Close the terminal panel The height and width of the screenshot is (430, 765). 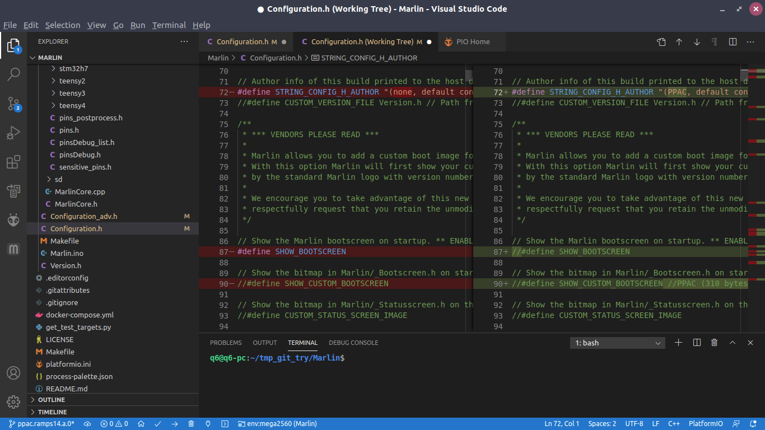click(750, 343)
